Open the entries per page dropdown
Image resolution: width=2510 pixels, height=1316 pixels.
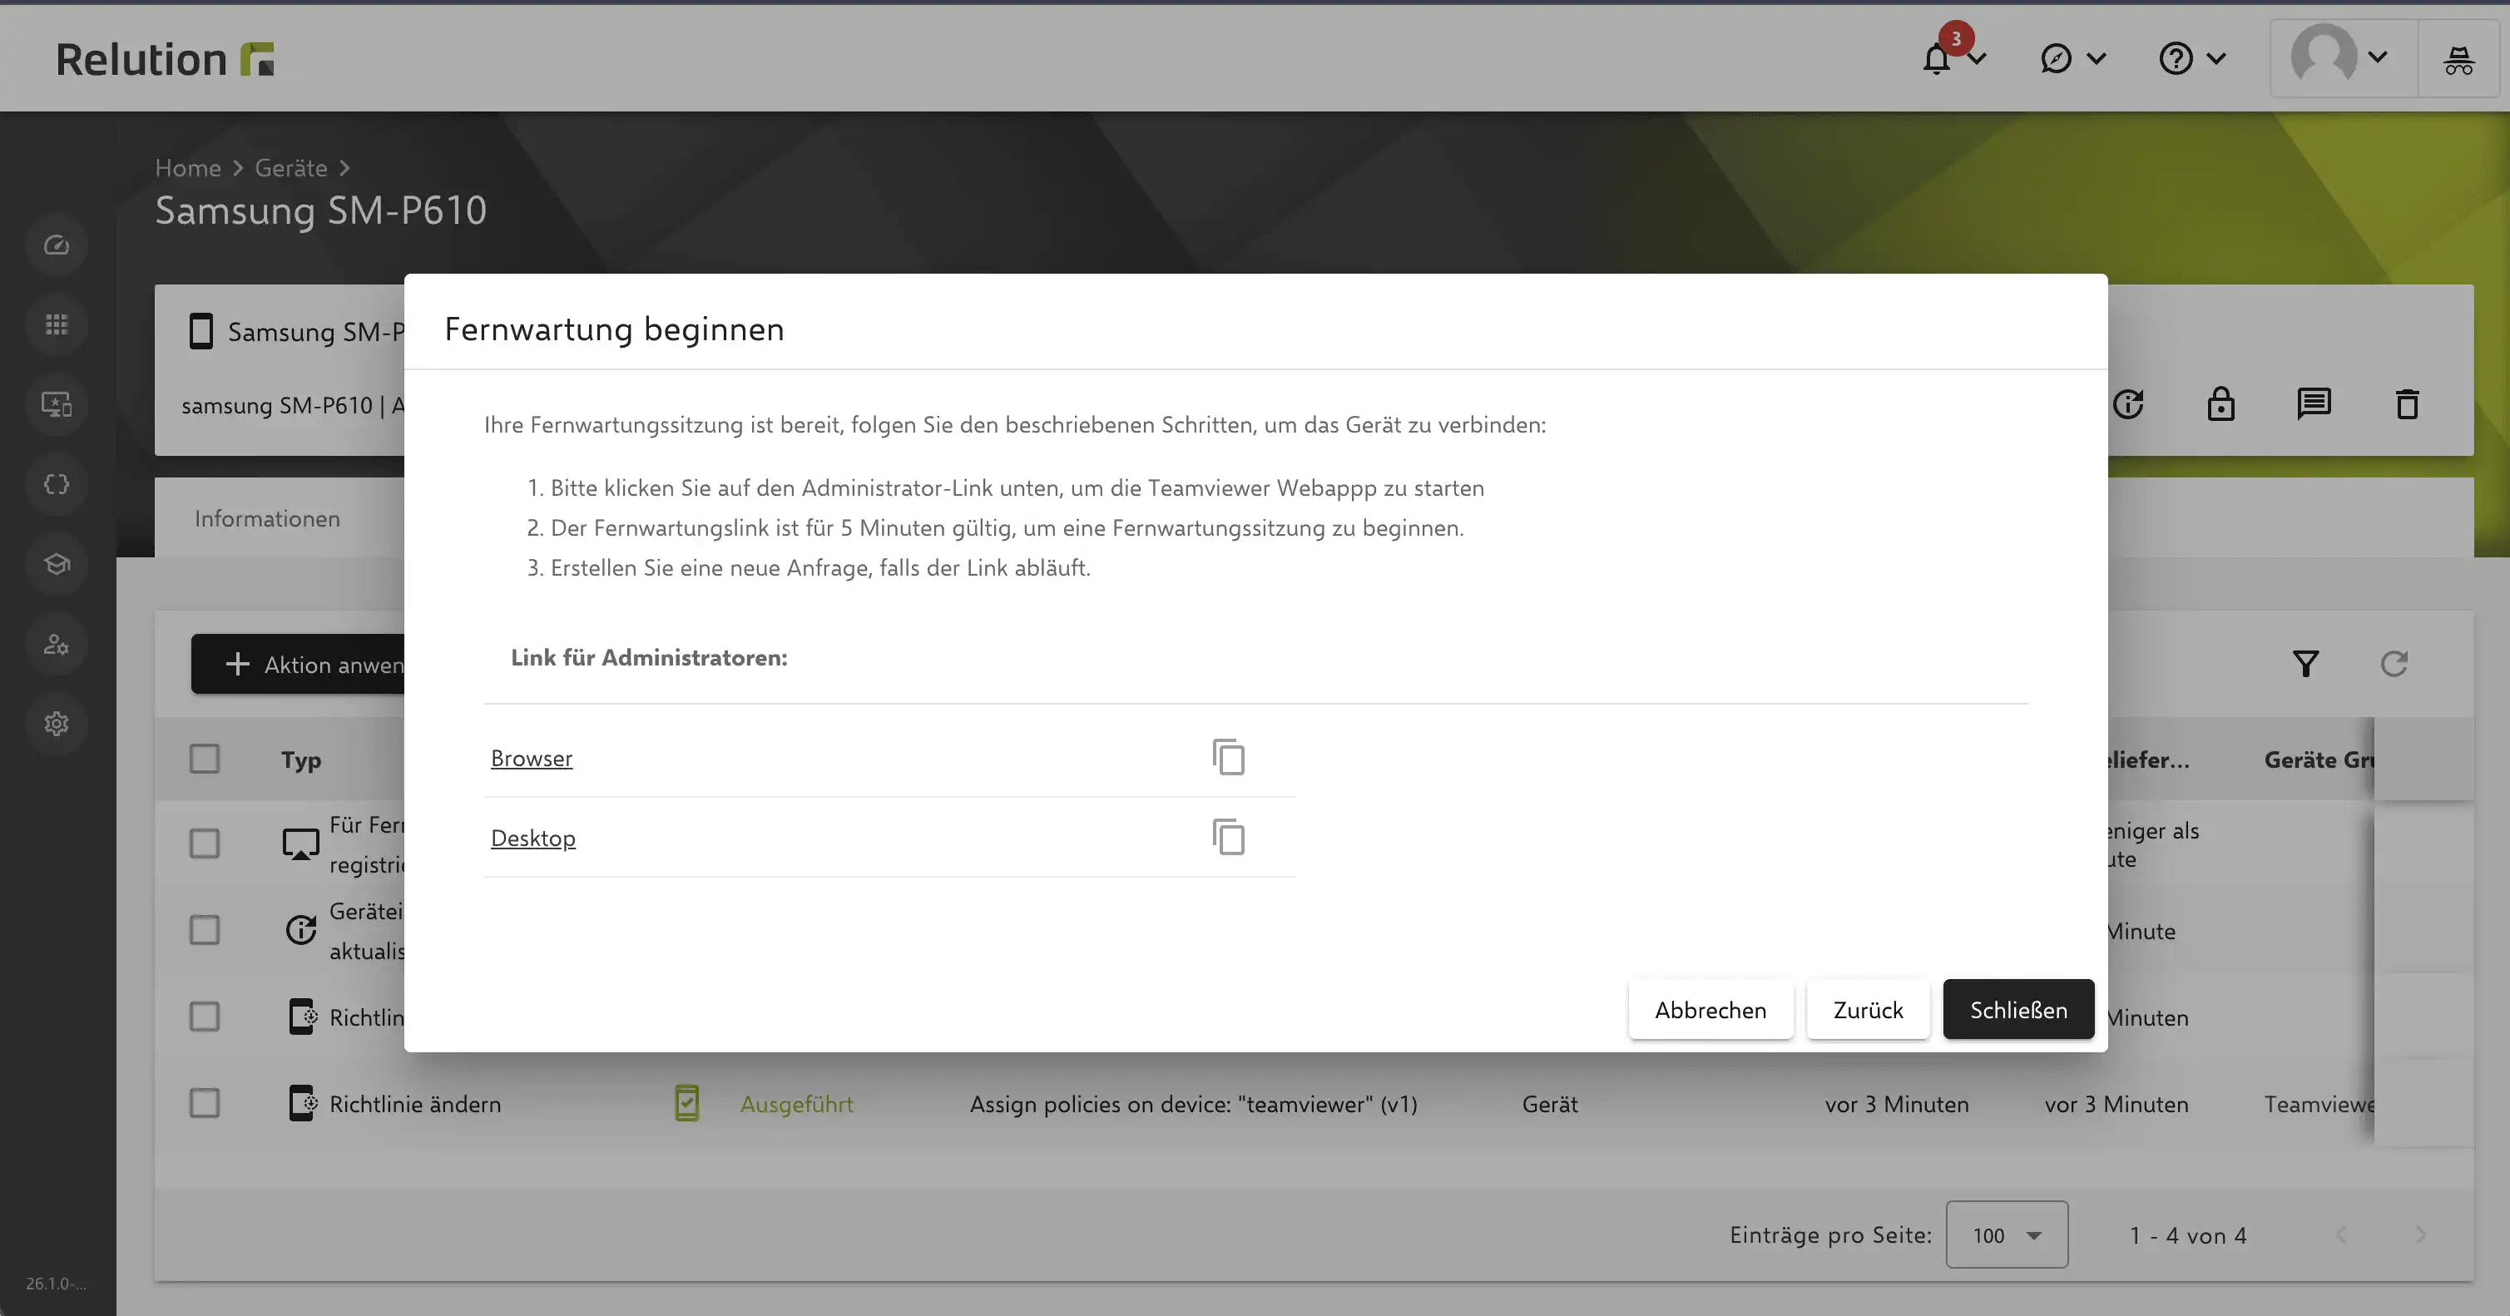[x=2006, y=1234]
